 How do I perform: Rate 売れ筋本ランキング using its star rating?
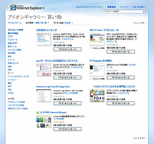coord(59,42)
